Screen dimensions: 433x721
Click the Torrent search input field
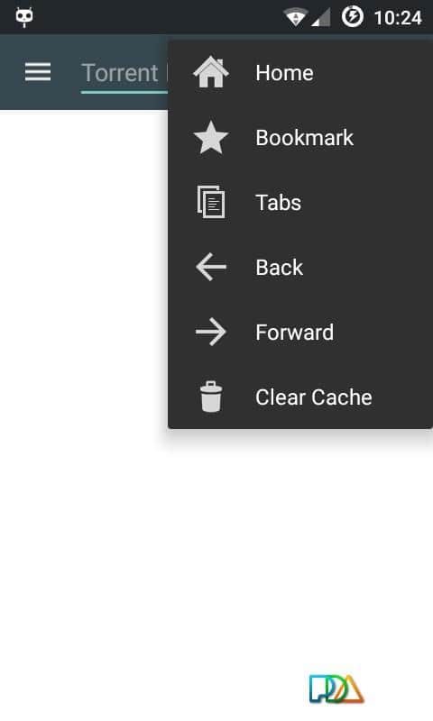coord(124,76)
